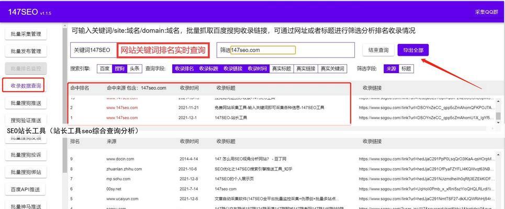Click title 免费网站采集工具 in hit table
This screenshot has width=505, height=209.
(270, 108)
